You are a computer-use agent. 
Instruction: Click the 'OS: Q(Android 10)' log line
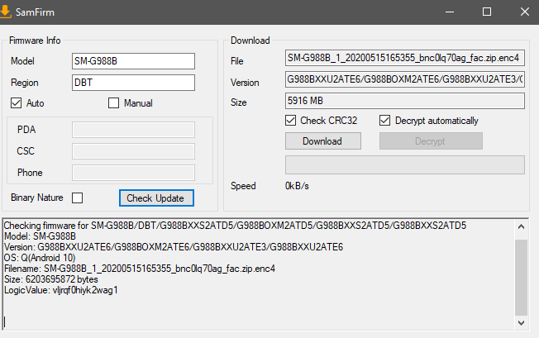40,258
